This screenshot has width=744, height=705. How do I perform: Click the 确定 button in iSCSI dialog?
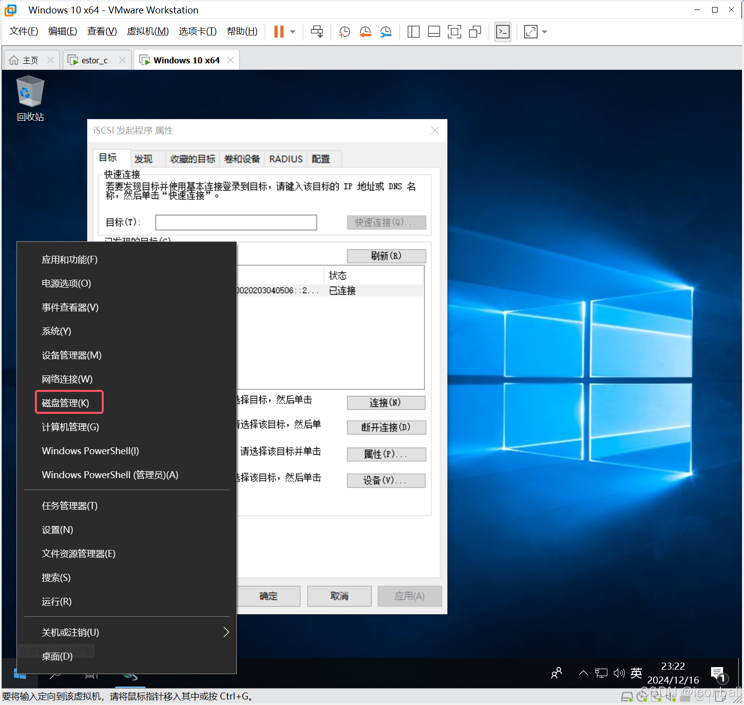[268, 596]
